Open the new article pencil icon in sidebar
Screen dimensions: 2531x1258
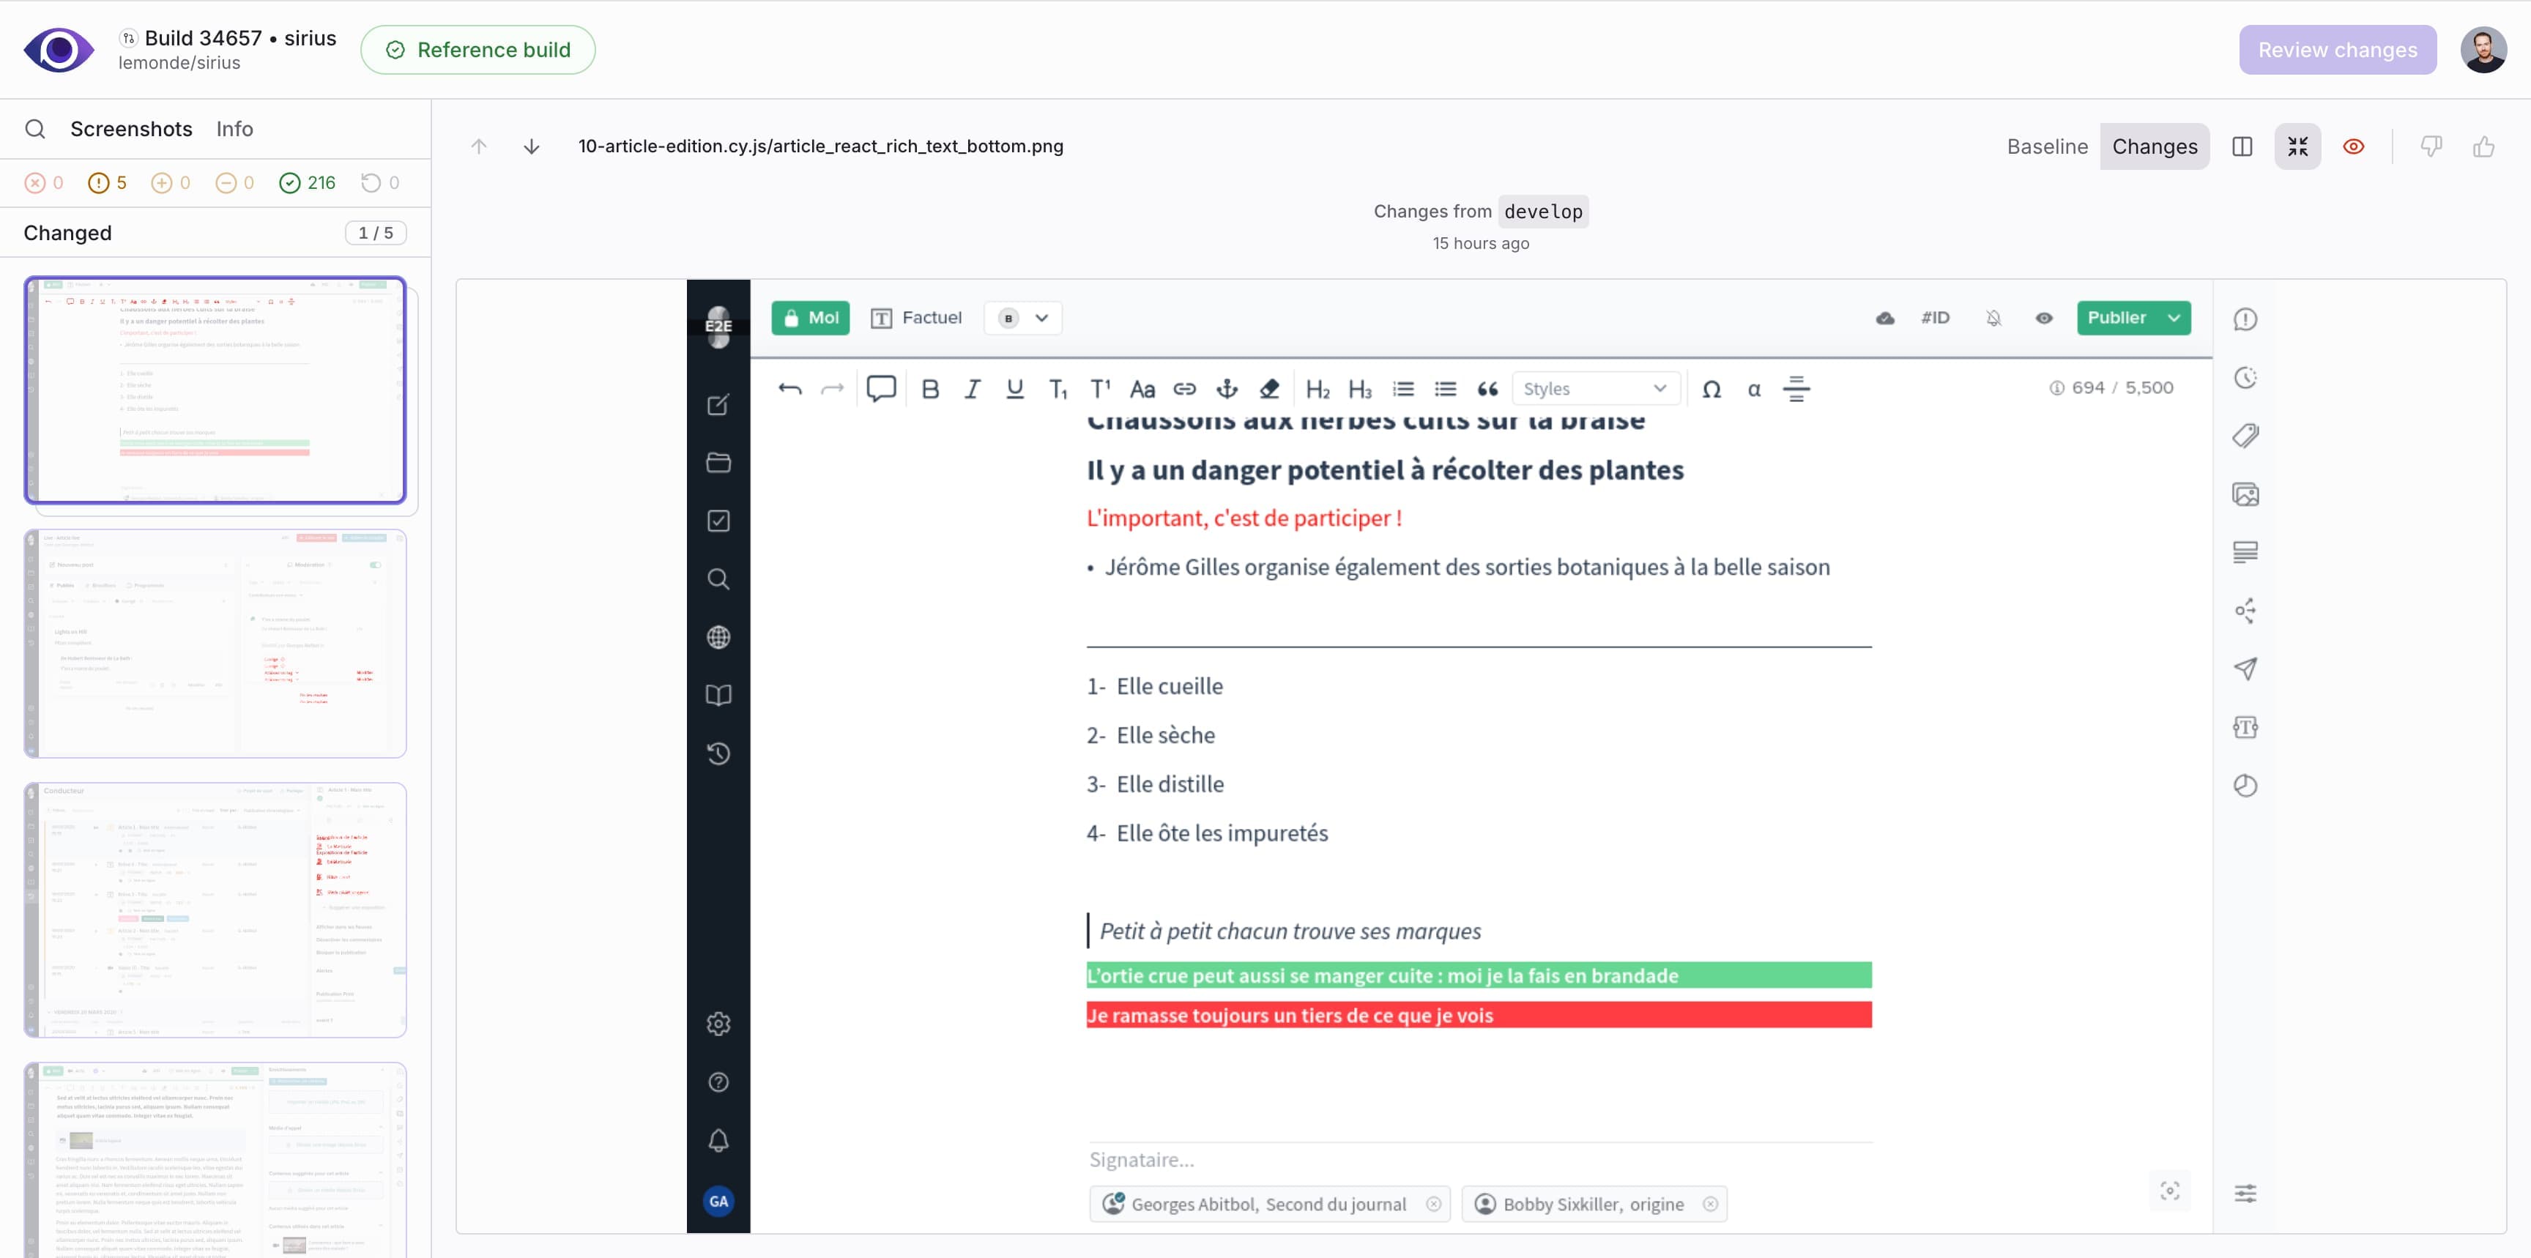pyautogui.click(x=718, y=405)
